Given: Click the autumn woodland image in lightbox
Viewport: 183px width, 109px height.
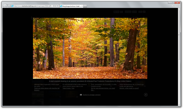Looking at the screenshot, I should click(90, 48).
